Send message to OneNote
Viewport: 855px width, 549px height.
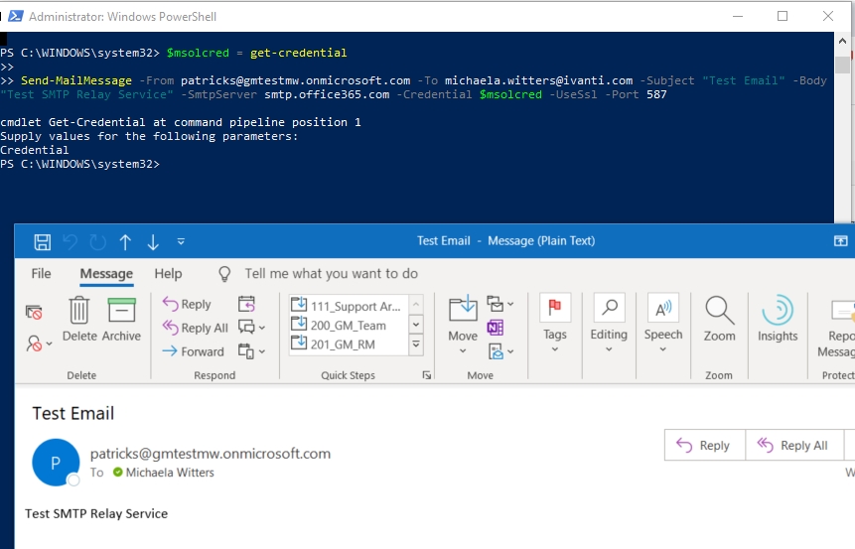[x=496, y=328]
